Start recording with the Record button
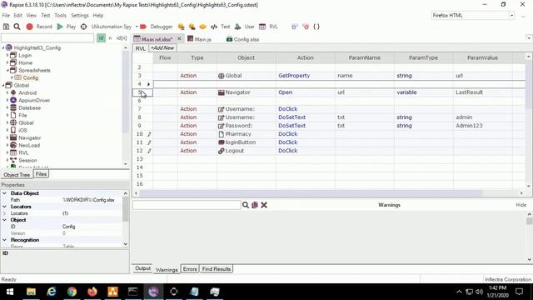The height and width of the screenshot is (300, 533). (x=39, y=27)
